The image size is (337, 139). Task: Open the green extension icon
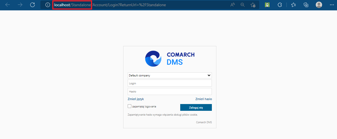click(x=267, y=5)
